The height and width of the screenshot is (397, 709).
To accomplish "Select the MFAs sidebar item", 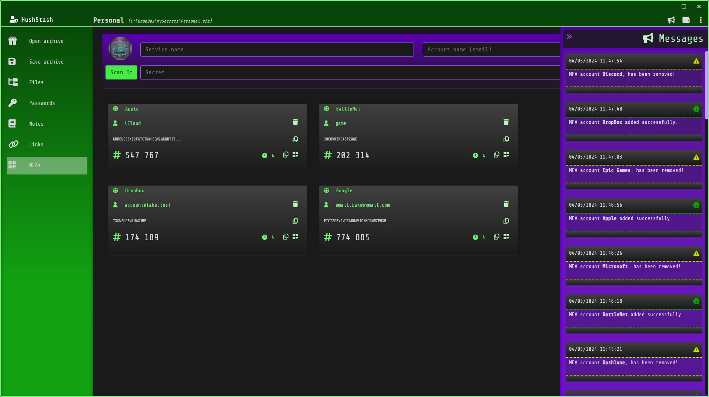I will point(47,165).
